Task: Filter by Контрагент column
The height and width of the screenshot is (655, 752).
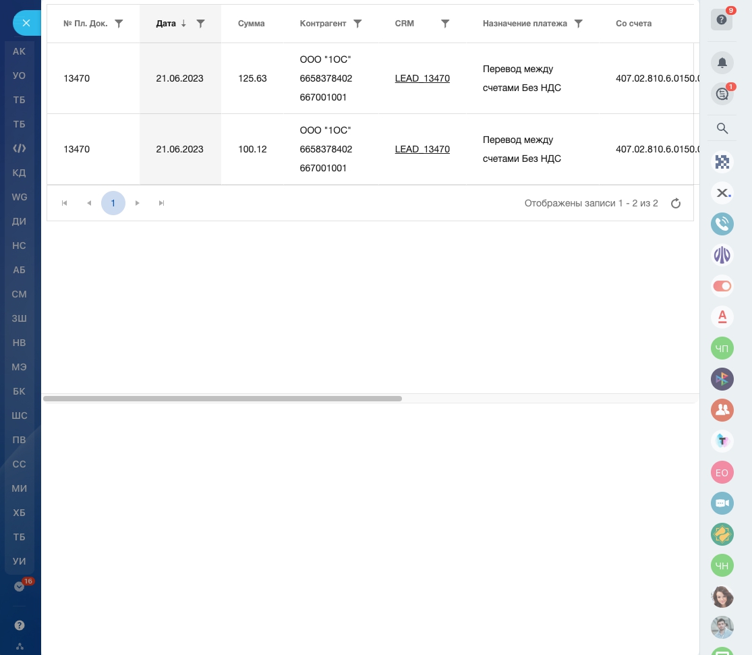Action: coord(357,24)
